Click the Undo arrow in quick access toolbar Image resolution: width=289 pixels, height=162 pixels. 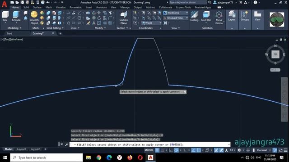[48, 2]
